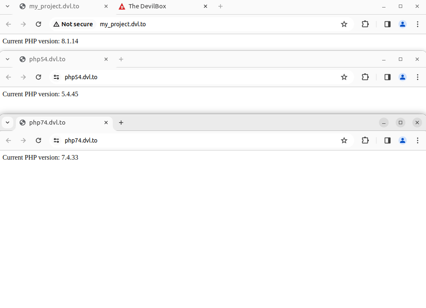Open Extensions menu in php54.dvl.to window
426x308 pixels.
(365, 77)
